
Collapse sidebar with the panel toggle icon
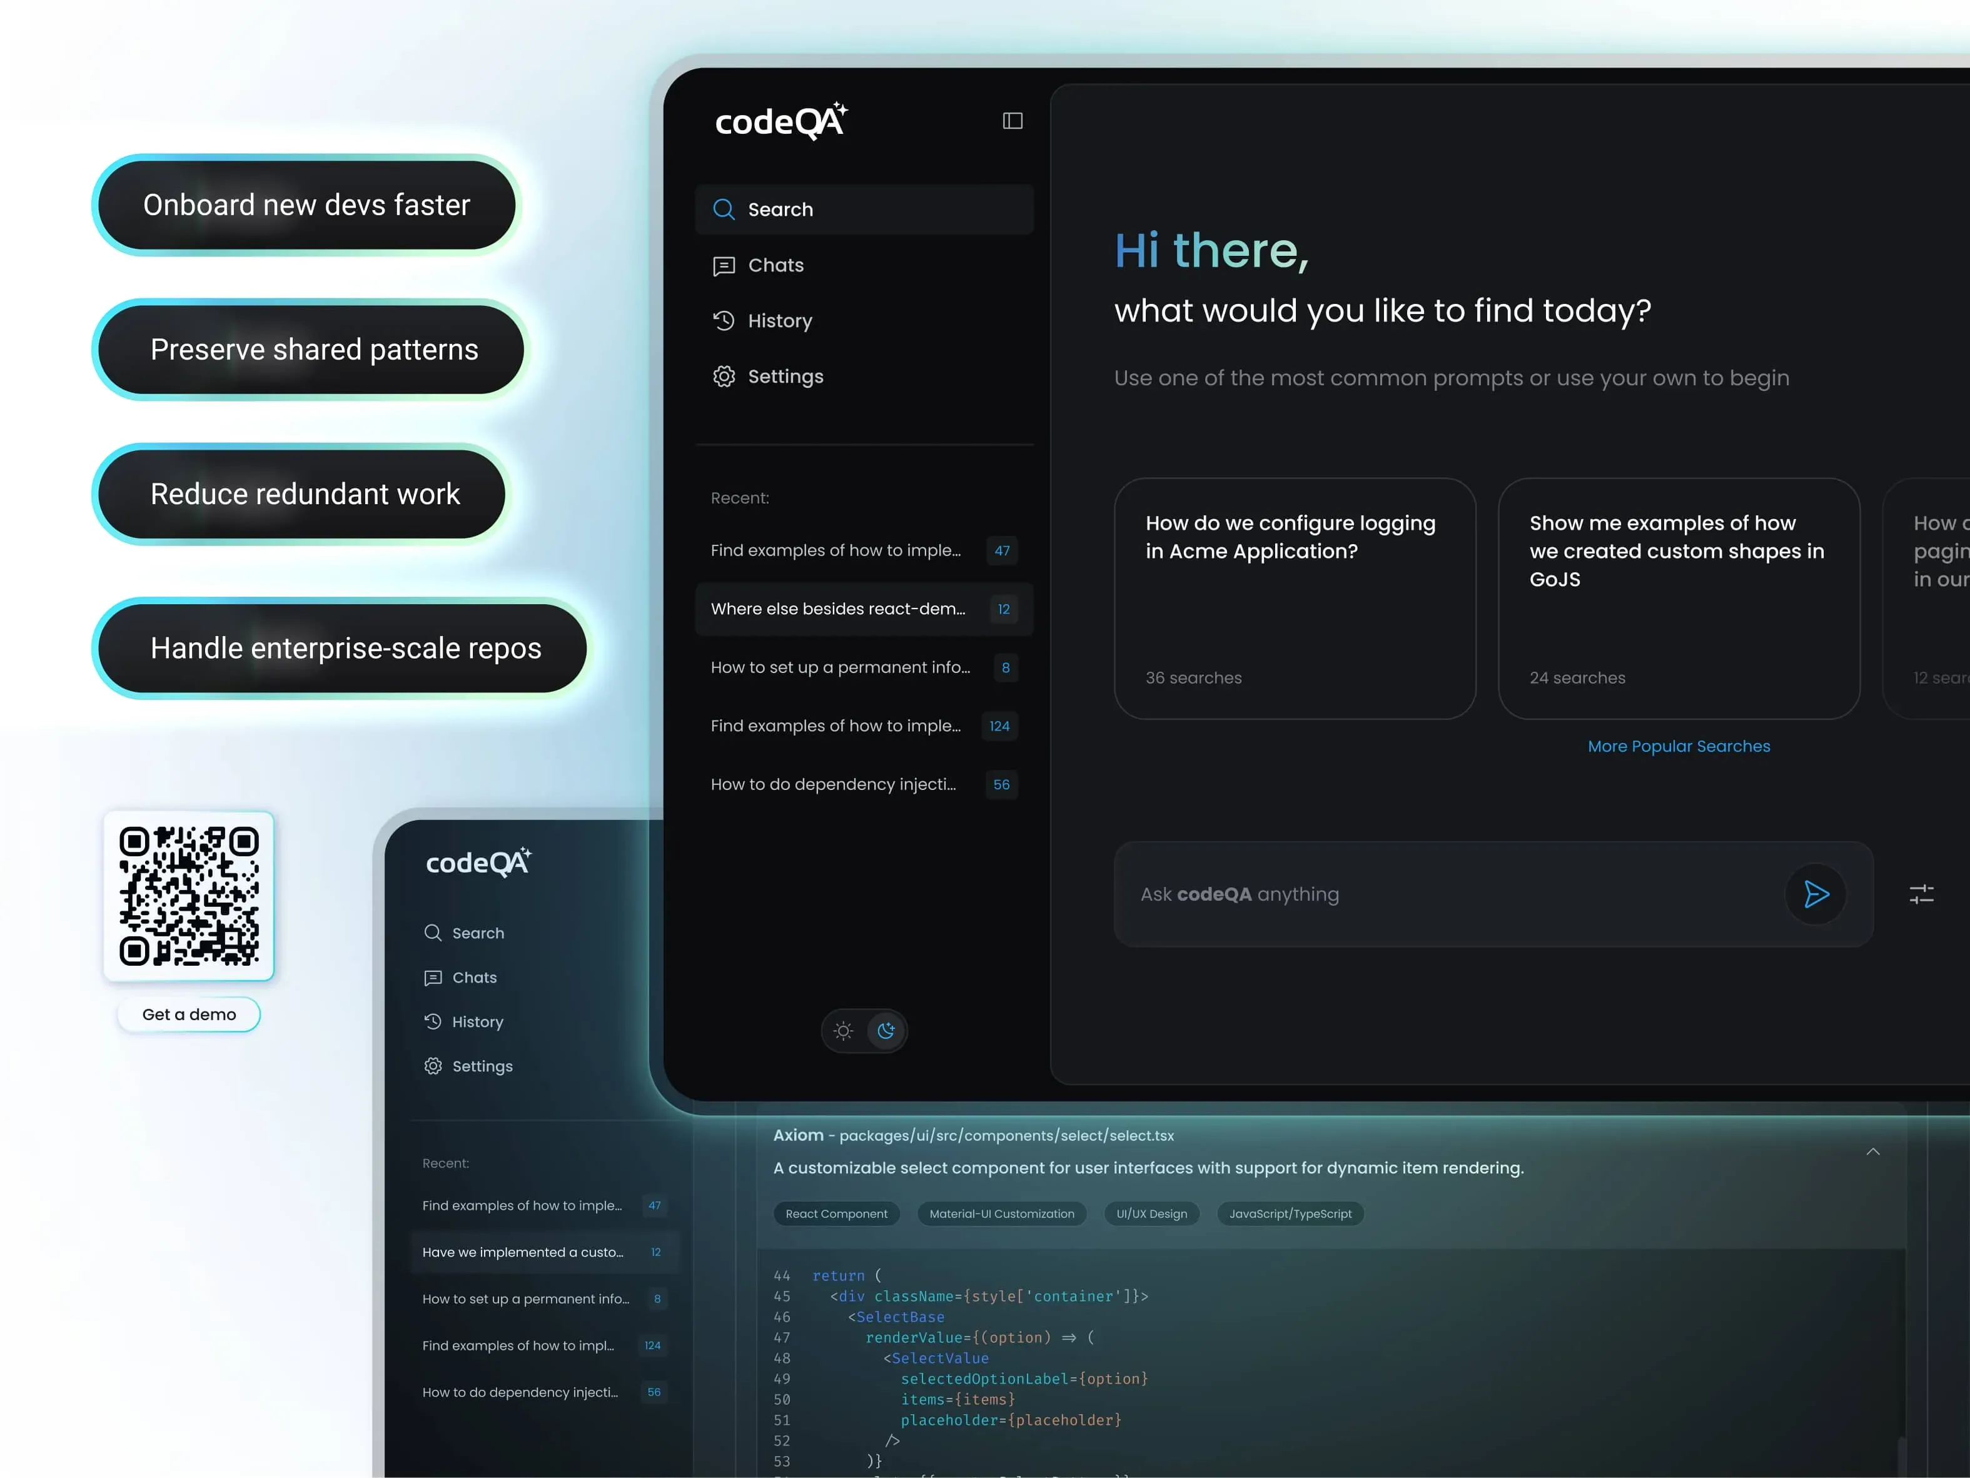pos(1013,120)
